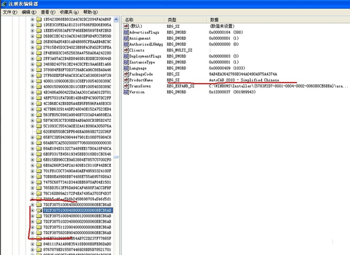This screenshot has width=350, height=255.
Task: Expand the 26E909AD54B31... registry key
Action: pos(33,42)
